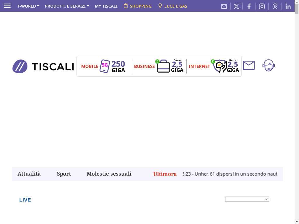Select the Attualità tab
Viewport: 299px width, 224px height.
point(29,174)
